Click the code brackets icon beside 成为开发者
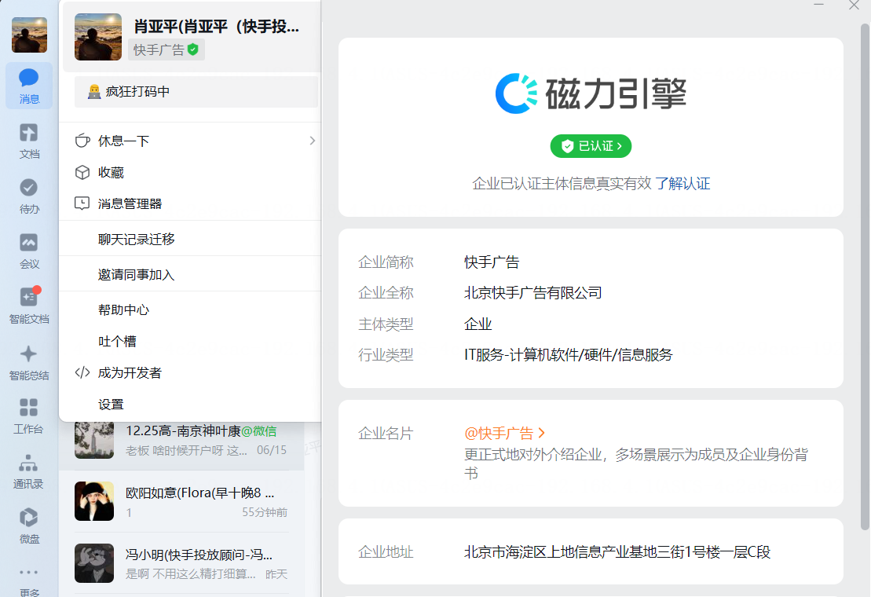This screenshot has height=597, width=871. point(82,372)
